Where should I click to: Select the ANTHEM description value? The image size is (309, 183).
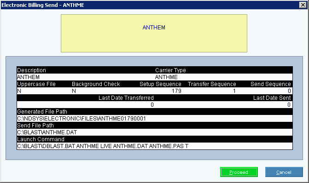(x=29, y=77)
